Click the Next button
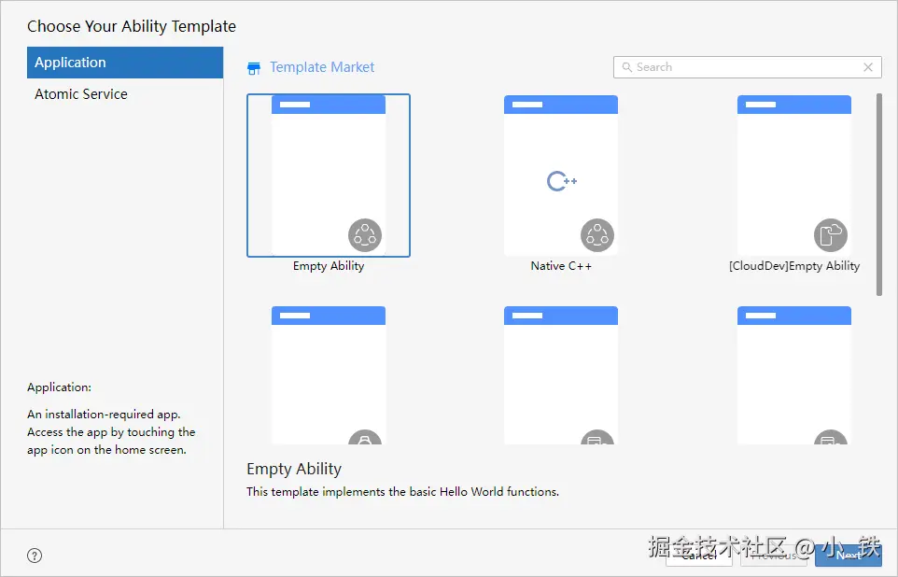Image resolution: width=898 pixels, height=577 pixels. 849,555
